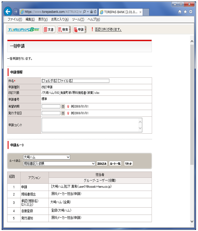Close the TOREPAS BANK tab

click(140, 12)
